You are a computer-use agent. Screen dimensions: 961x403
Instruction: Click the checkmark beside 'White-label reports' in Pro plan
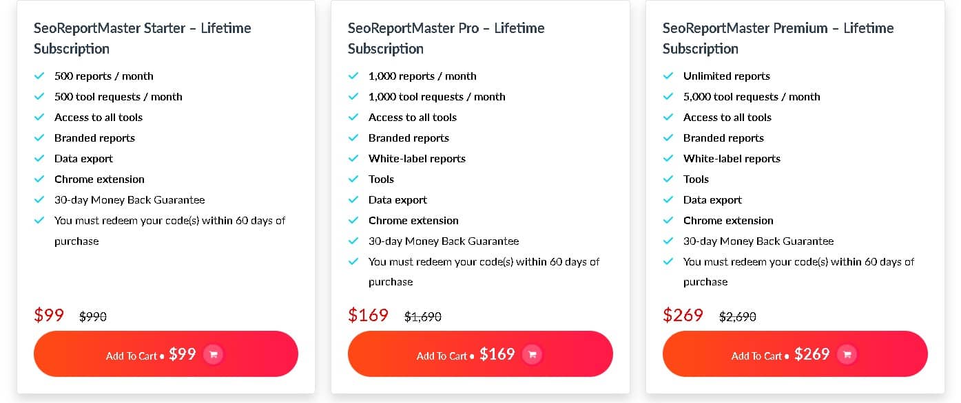pos(354,158)
